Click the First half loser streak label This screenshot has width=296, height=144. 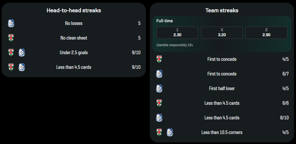pos(222,88)
